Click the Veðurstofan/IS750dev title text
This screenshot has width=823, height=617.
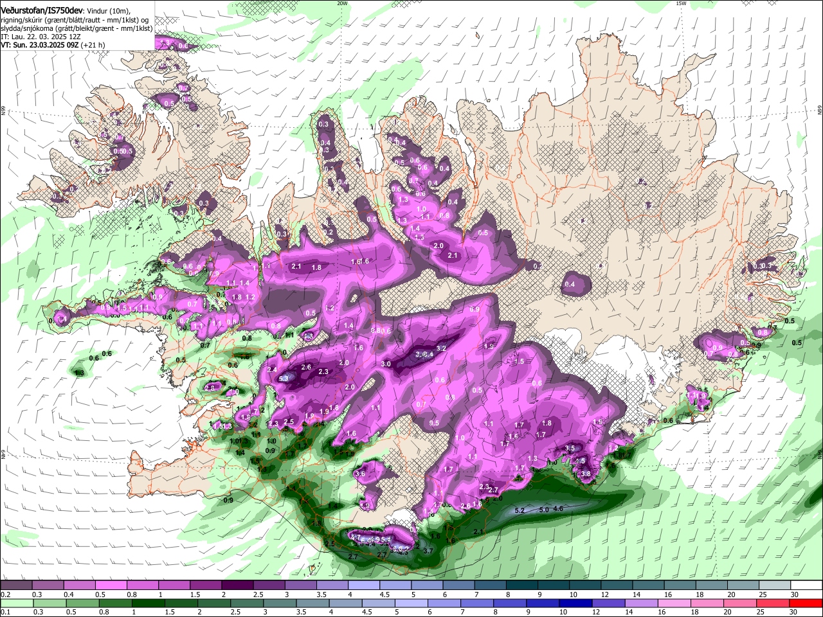point(42,10)
